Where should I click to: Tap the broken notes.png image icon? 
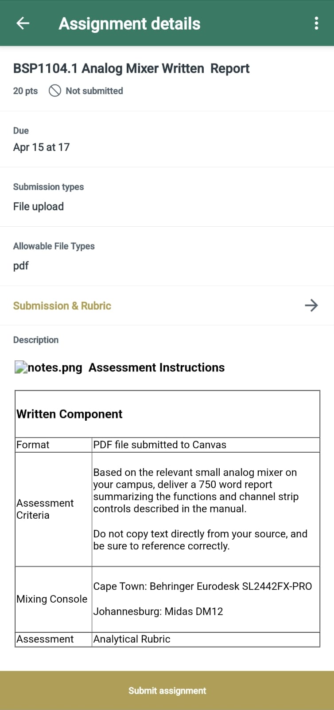click(x=21, y=367)
